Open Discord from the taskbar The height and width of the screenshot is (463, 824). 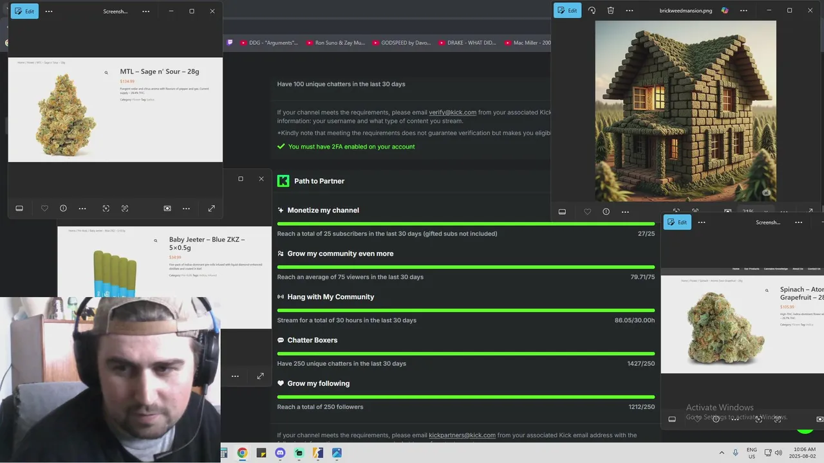coord(280,453)
